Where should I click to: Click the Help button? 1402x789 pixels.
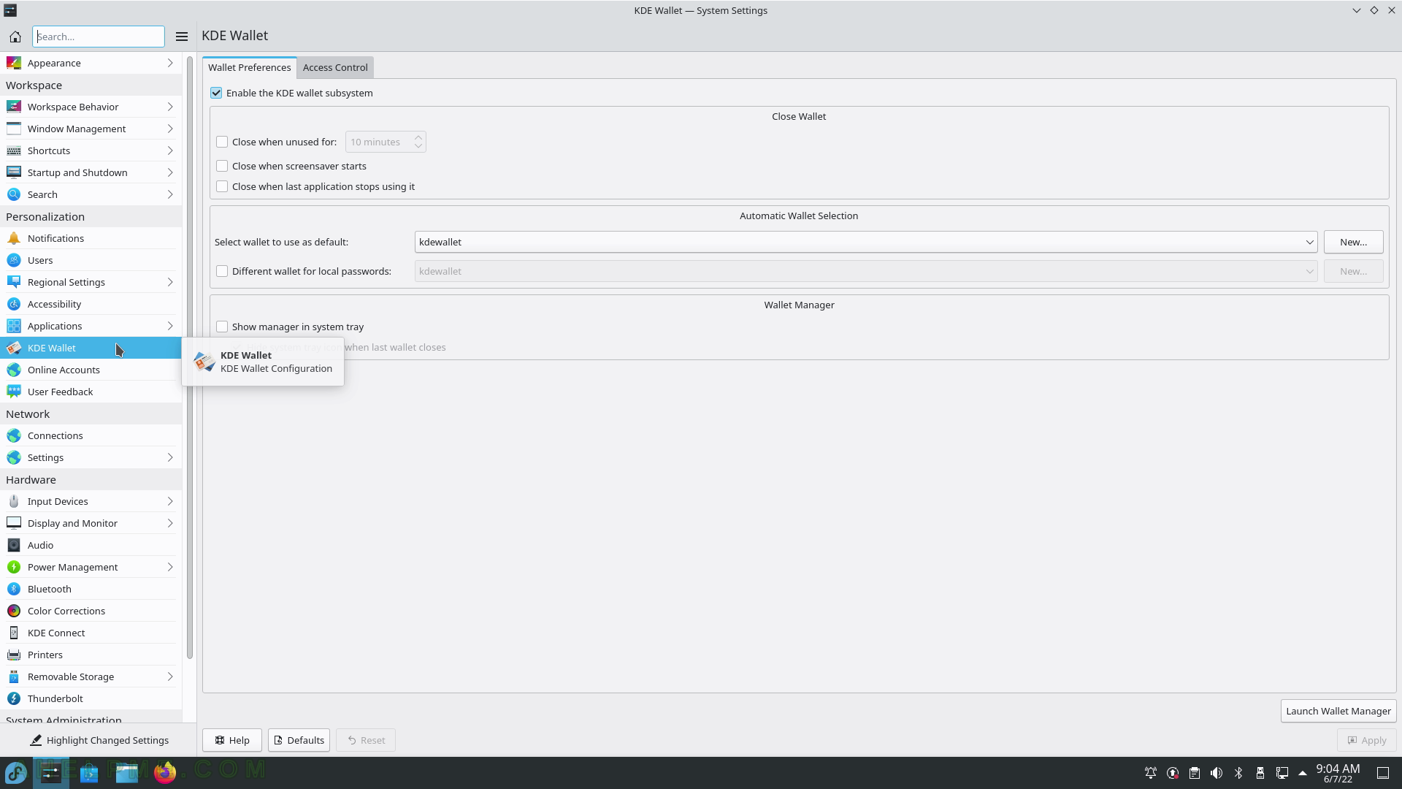click(x=232, y=740)
